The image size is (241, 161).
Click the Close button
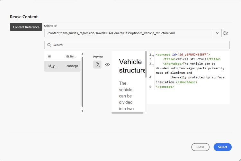click(x=200, y=147)
